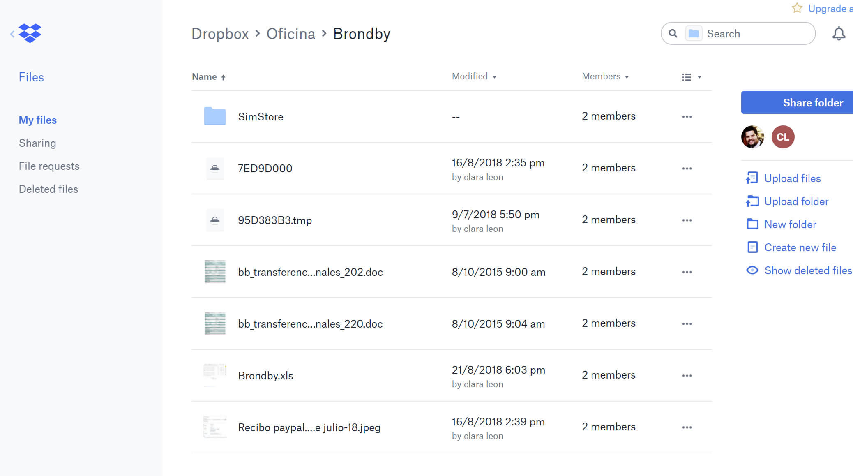Click the Upload files icon
This screenshot has height=476, width=853.
[x=752, y=178]
